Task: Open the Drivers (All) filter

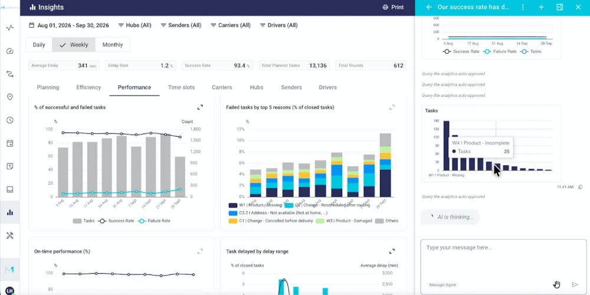Action: click(x=278, y=25)
